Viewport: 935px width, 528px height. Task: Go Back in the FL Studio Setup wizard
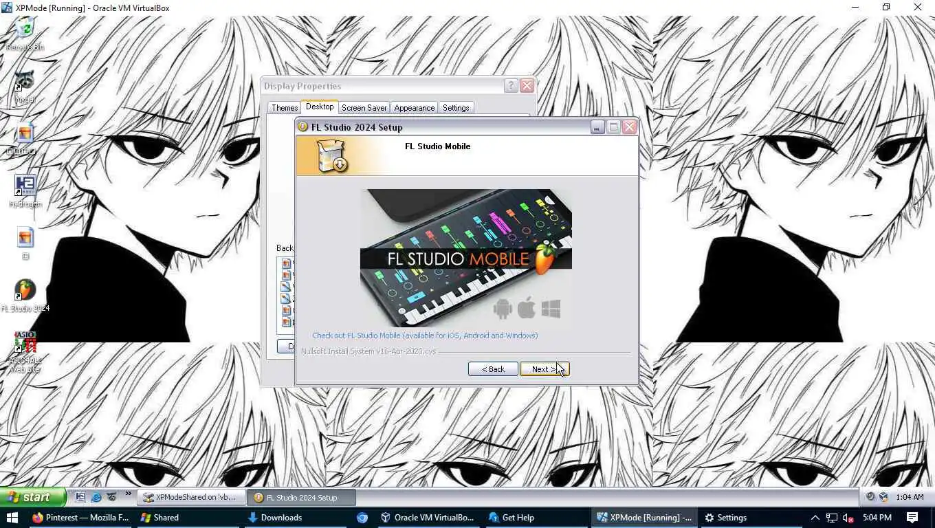point(493,369)
